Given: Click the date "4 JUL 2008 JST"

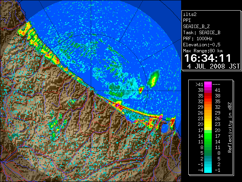Looking at the screenshot, I should [x=213, y=66].
